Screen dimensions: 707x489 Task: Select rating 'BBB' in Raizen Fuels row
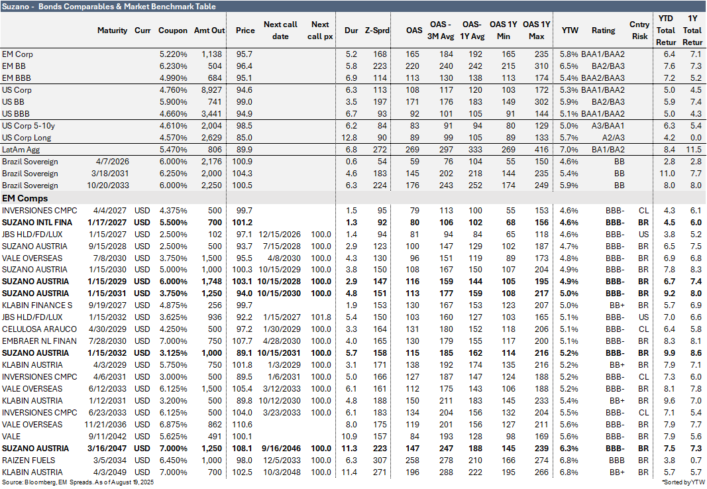click(616, 460)
